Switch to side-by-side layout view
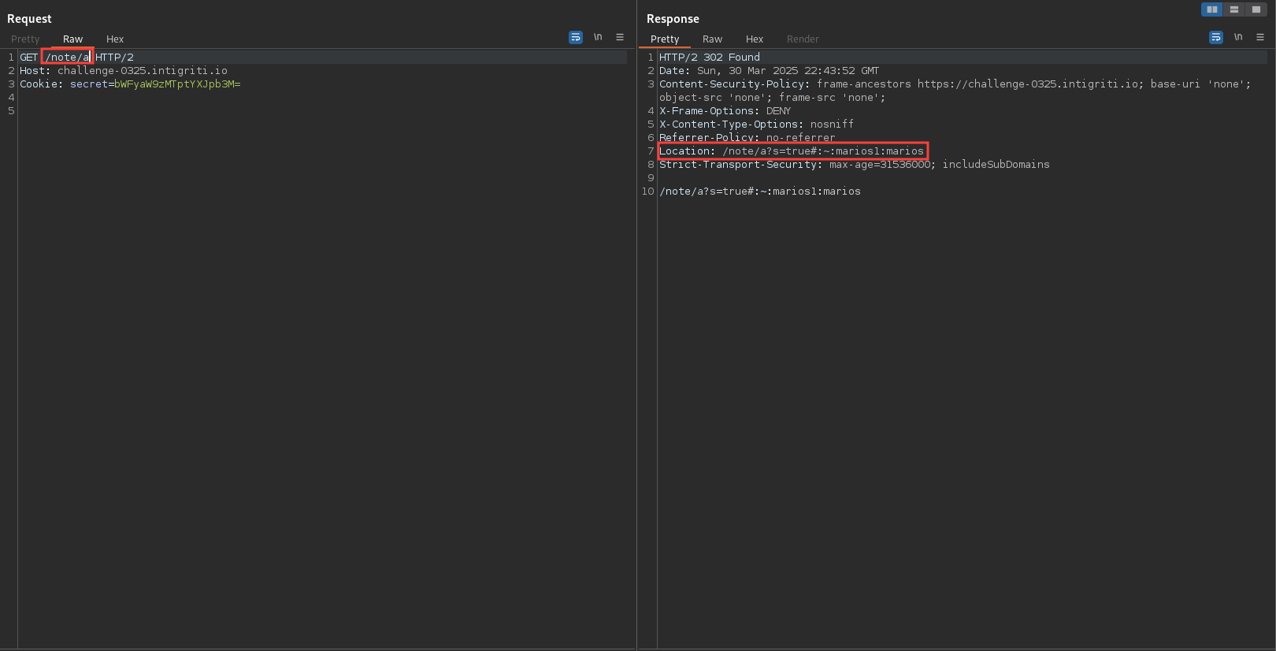Screen dimensions: 1276x651 click(x=1211, y=9)
